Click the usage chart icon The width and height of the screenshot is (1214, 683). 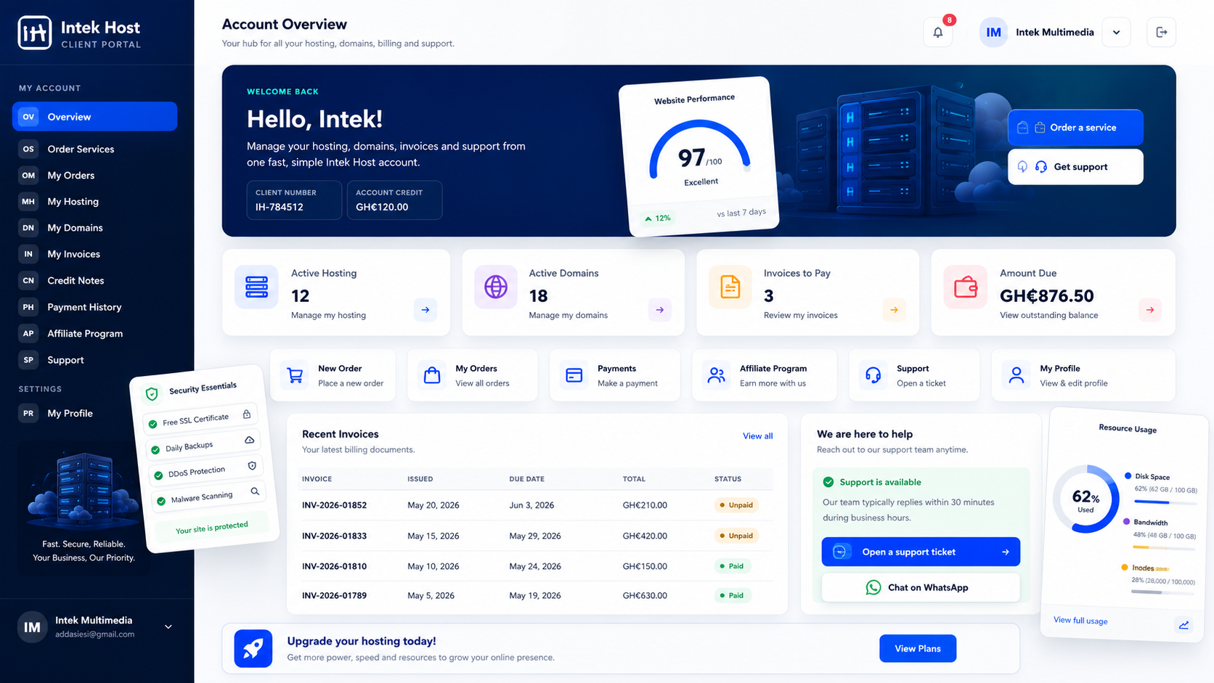click(x=1184, y=625)
